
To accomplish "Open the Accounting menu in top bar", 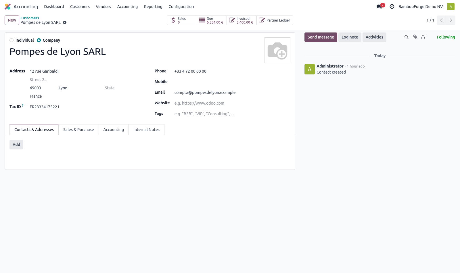I will tap(127, 7).
